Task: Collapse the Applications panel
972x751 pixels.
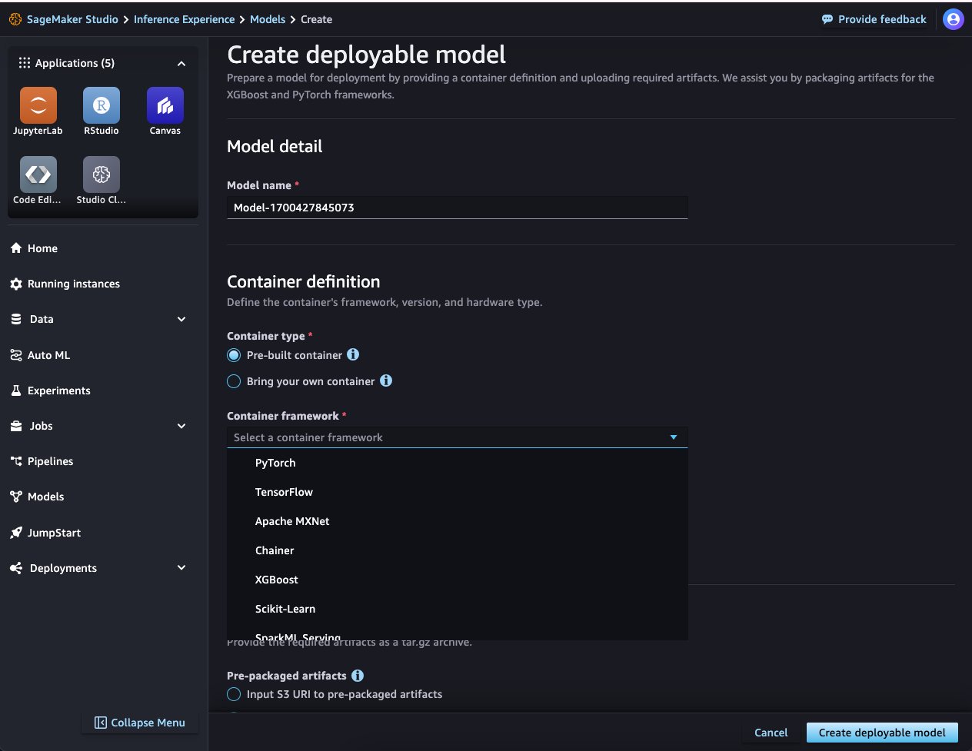Action: (181, 64)
